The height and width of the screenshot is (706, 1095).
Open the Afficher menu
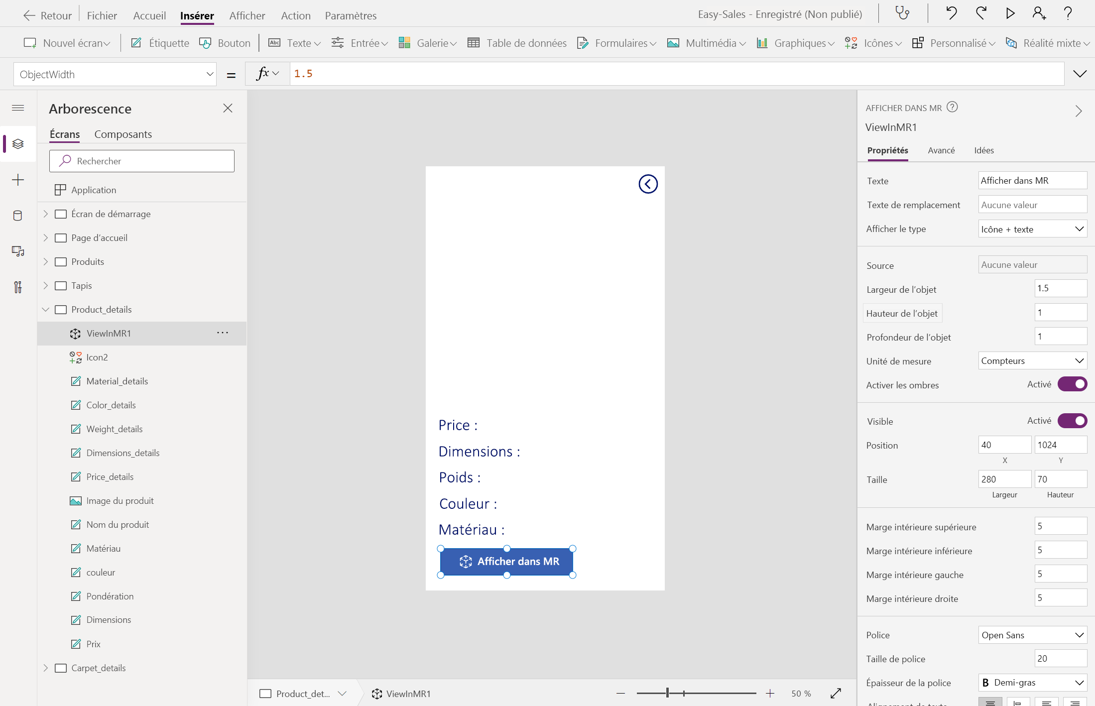(247, 15)
